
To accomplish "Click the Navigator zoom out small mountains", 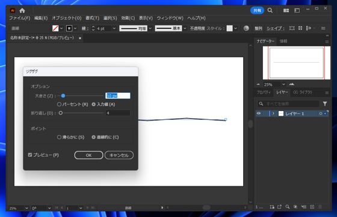I will [258, 84].
